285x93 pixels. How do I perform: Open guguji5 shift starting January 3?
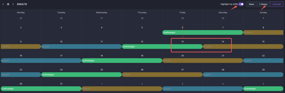(203, 89)
